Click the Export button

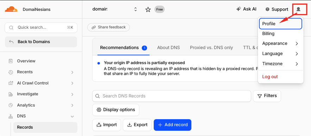(137, 125)
